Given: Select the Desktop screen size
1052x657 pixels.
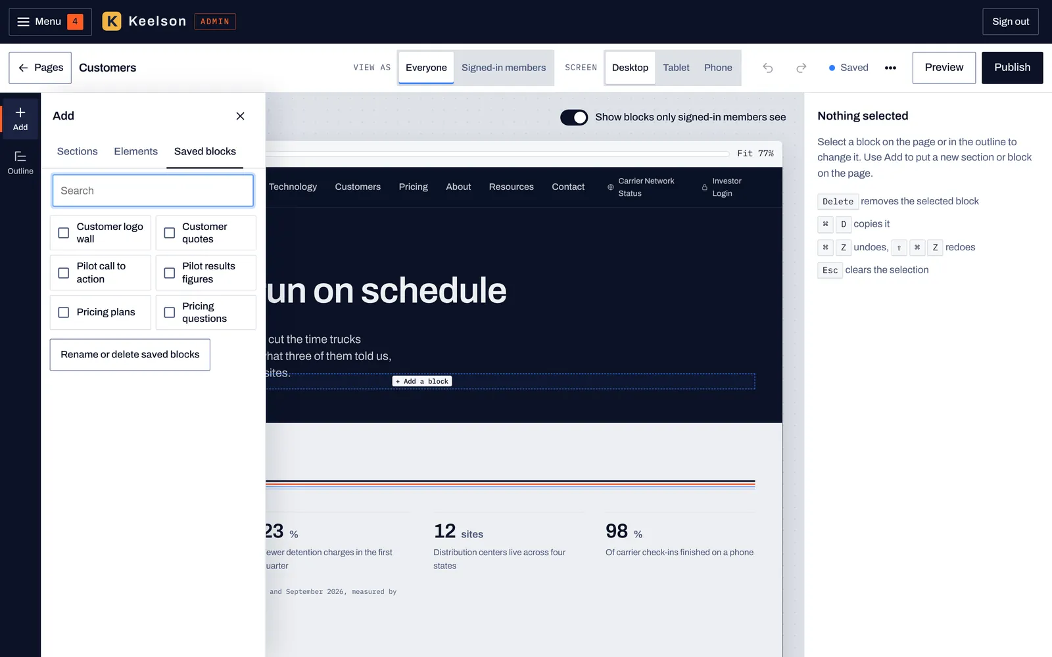Looking at the screenshot, I should [x=630, y=68].
